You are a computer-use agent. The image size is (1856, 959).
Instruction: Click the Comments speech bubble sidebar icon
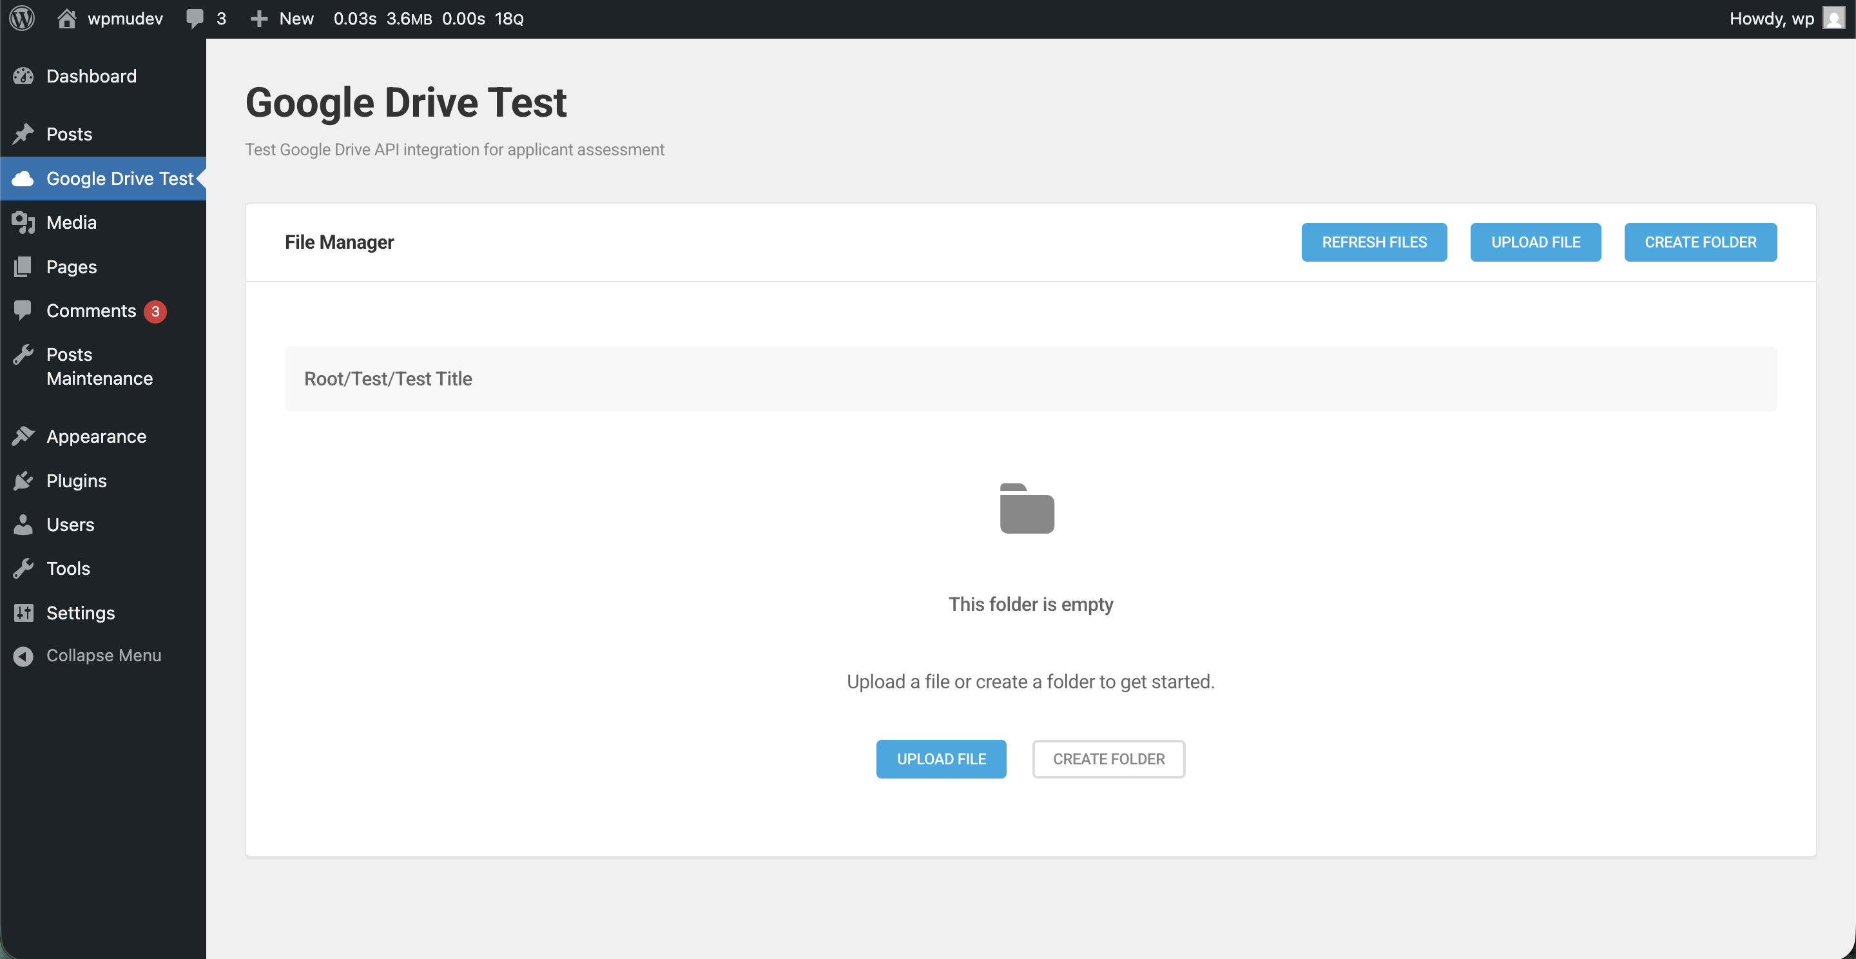(23, 310)
